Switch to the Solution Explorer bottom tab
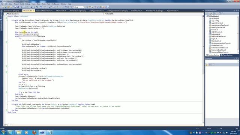Screen dimensions: 240x135 point(213,55)
